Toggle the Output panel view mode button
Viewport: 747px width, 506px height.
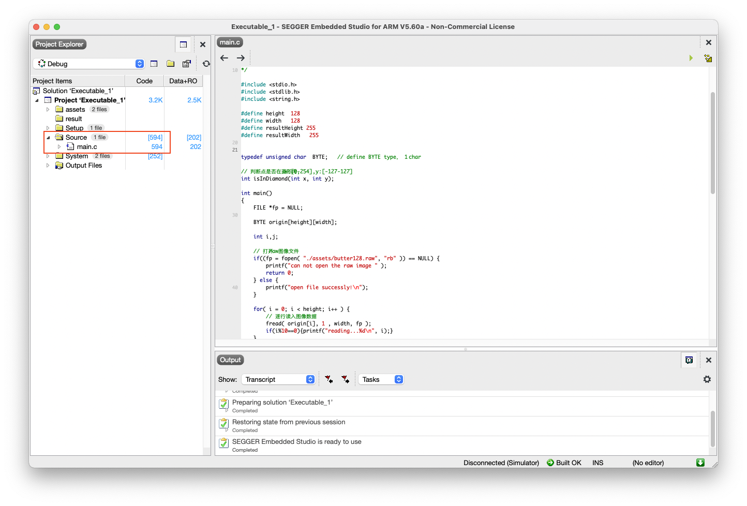(689, 360)
